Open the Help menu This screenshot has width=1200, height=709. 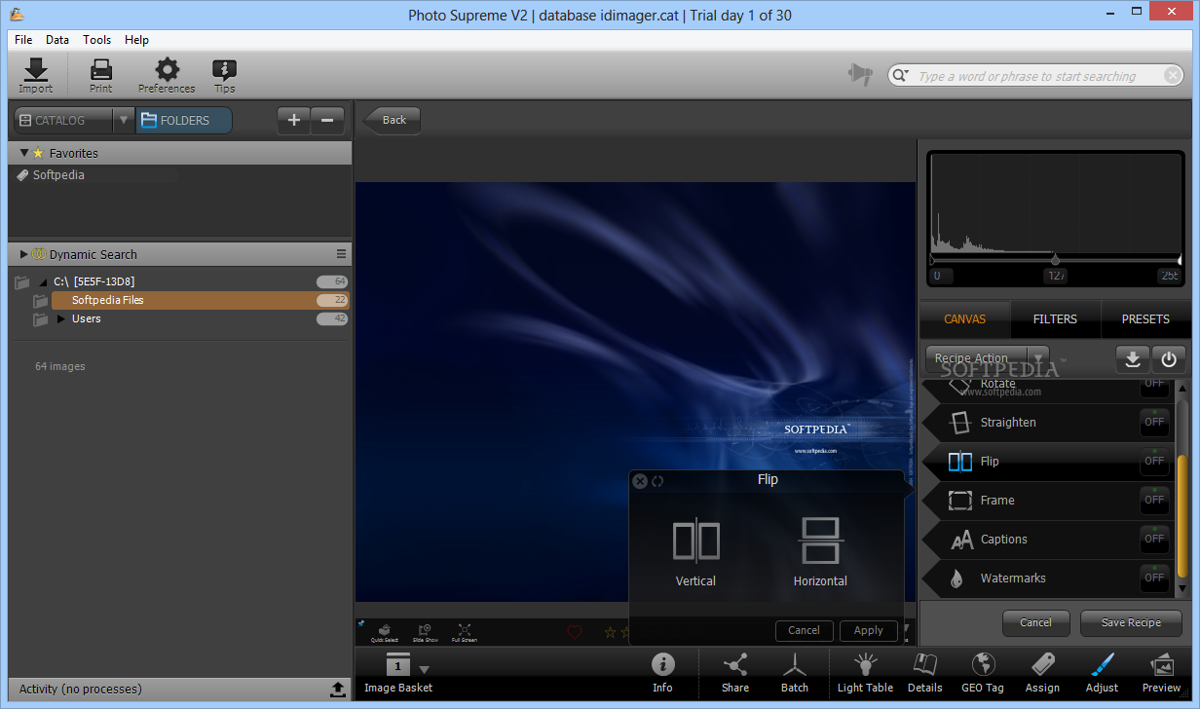point(137,40)
